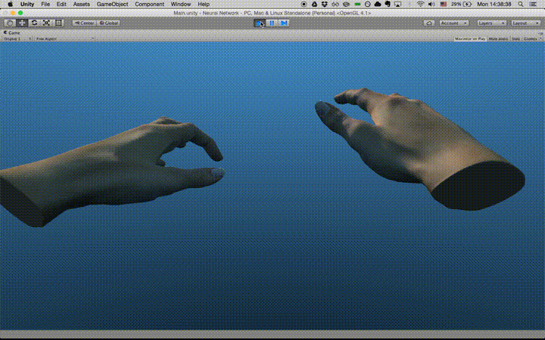
Task: Toggle Maximize on Play
Action: coord(470,39)
